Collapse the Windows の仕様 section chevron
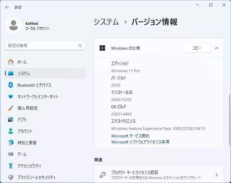Screen dimensions: 231x183 click(x=217, y=48)
